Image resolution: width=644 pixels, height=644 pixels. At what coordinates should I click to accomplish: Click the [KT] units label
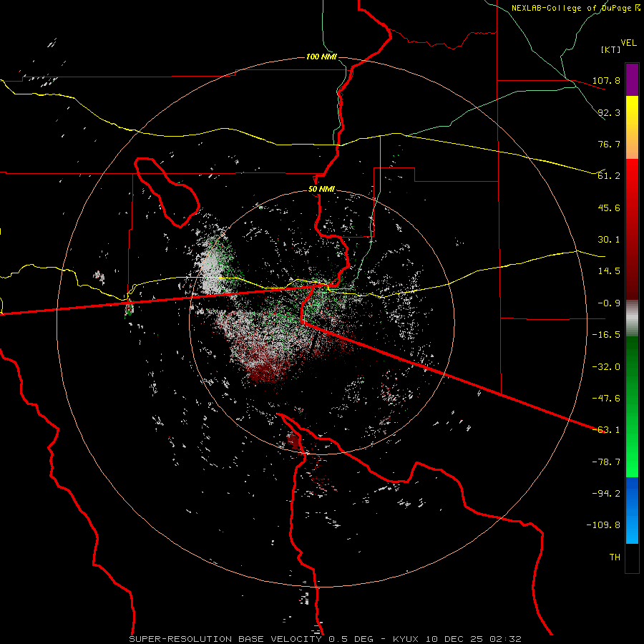coord(610,49)
